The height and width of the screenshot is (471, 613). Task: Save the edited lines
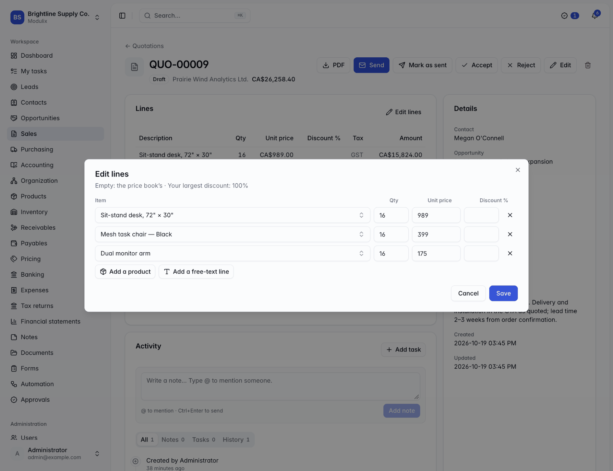(x=503, y=293)
